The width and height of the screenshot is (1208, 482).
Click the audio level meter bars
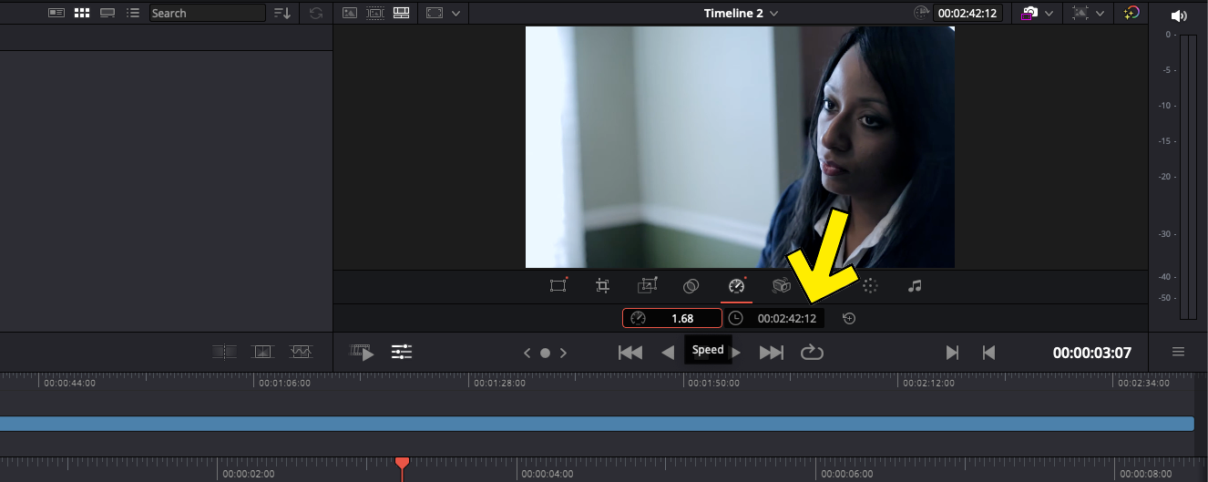click(1188, 177)
